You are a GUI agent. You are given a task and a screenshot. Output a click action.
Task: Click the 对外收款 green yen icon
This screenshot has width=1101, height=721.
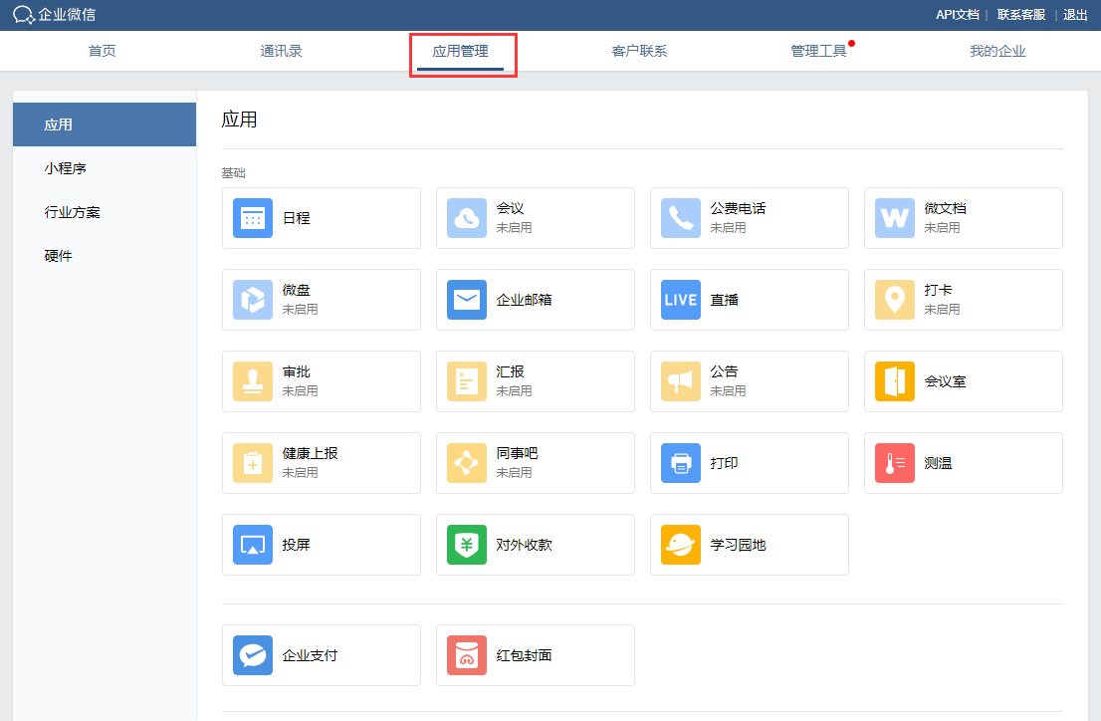467,545
